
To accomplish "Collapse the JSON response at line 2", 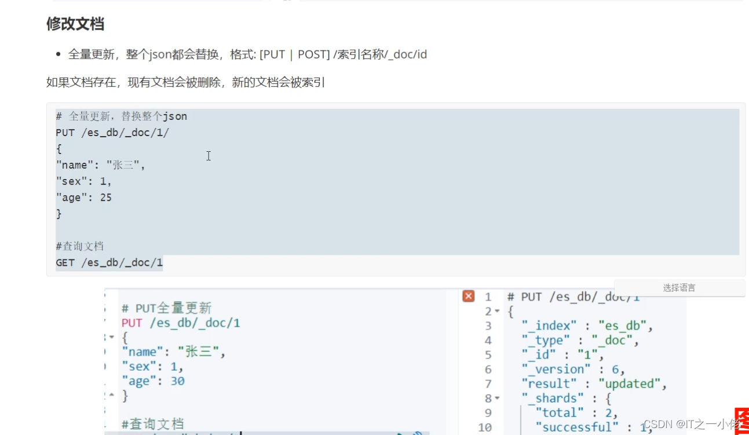I will click(496, 311).
